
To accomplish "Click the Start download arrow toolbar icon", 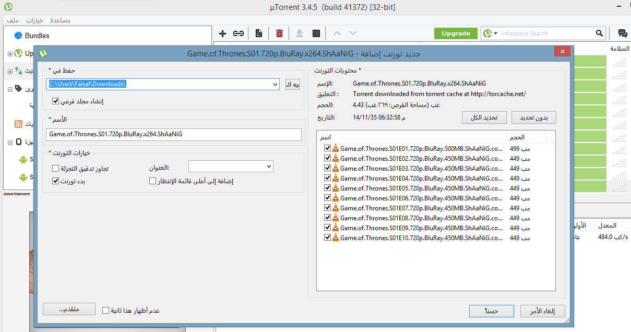I will [300, 33].
